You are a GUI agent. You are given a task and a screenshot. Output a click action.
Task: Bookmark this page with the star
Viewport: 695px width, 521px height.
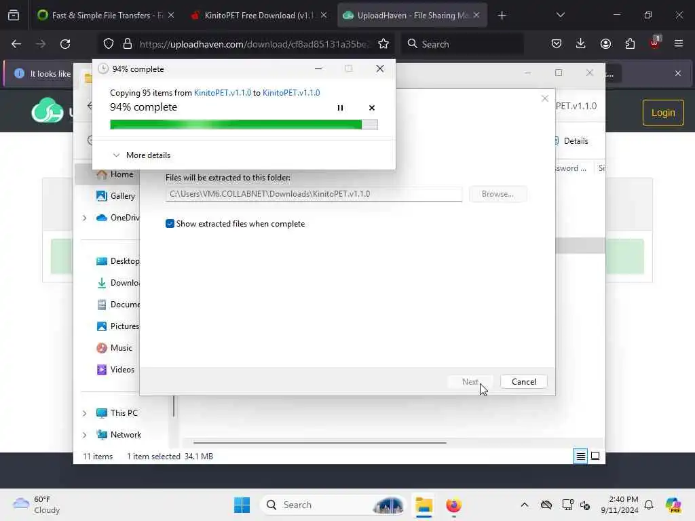click(383, 44)
